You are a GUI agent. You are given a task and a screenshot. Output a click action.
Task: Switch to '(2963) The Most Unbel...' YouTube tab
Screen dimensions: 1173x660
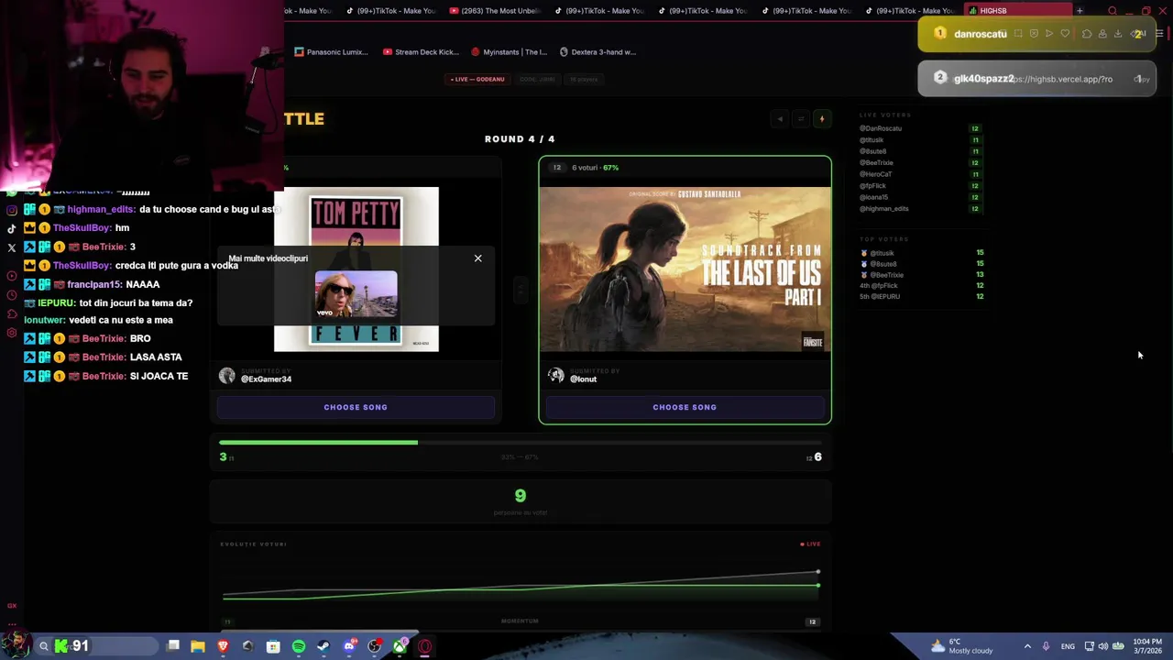click(x=496, y=11)
